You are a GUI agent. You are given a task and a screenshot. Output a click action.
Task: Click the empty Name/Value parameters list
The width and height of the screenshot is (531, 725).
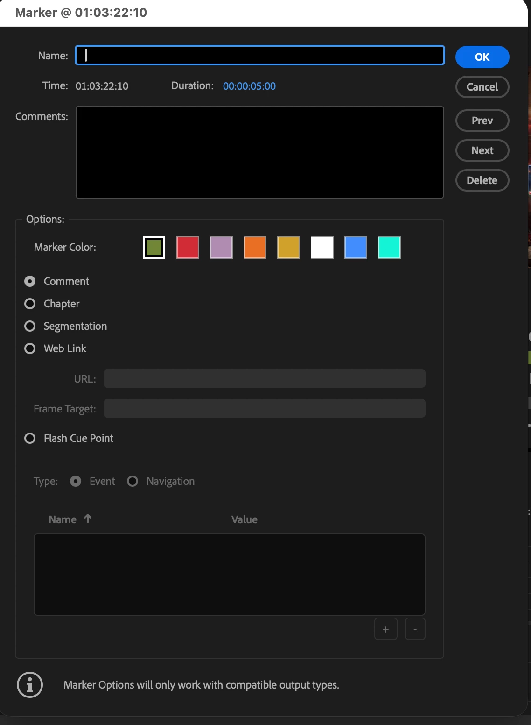click(230, 575)
